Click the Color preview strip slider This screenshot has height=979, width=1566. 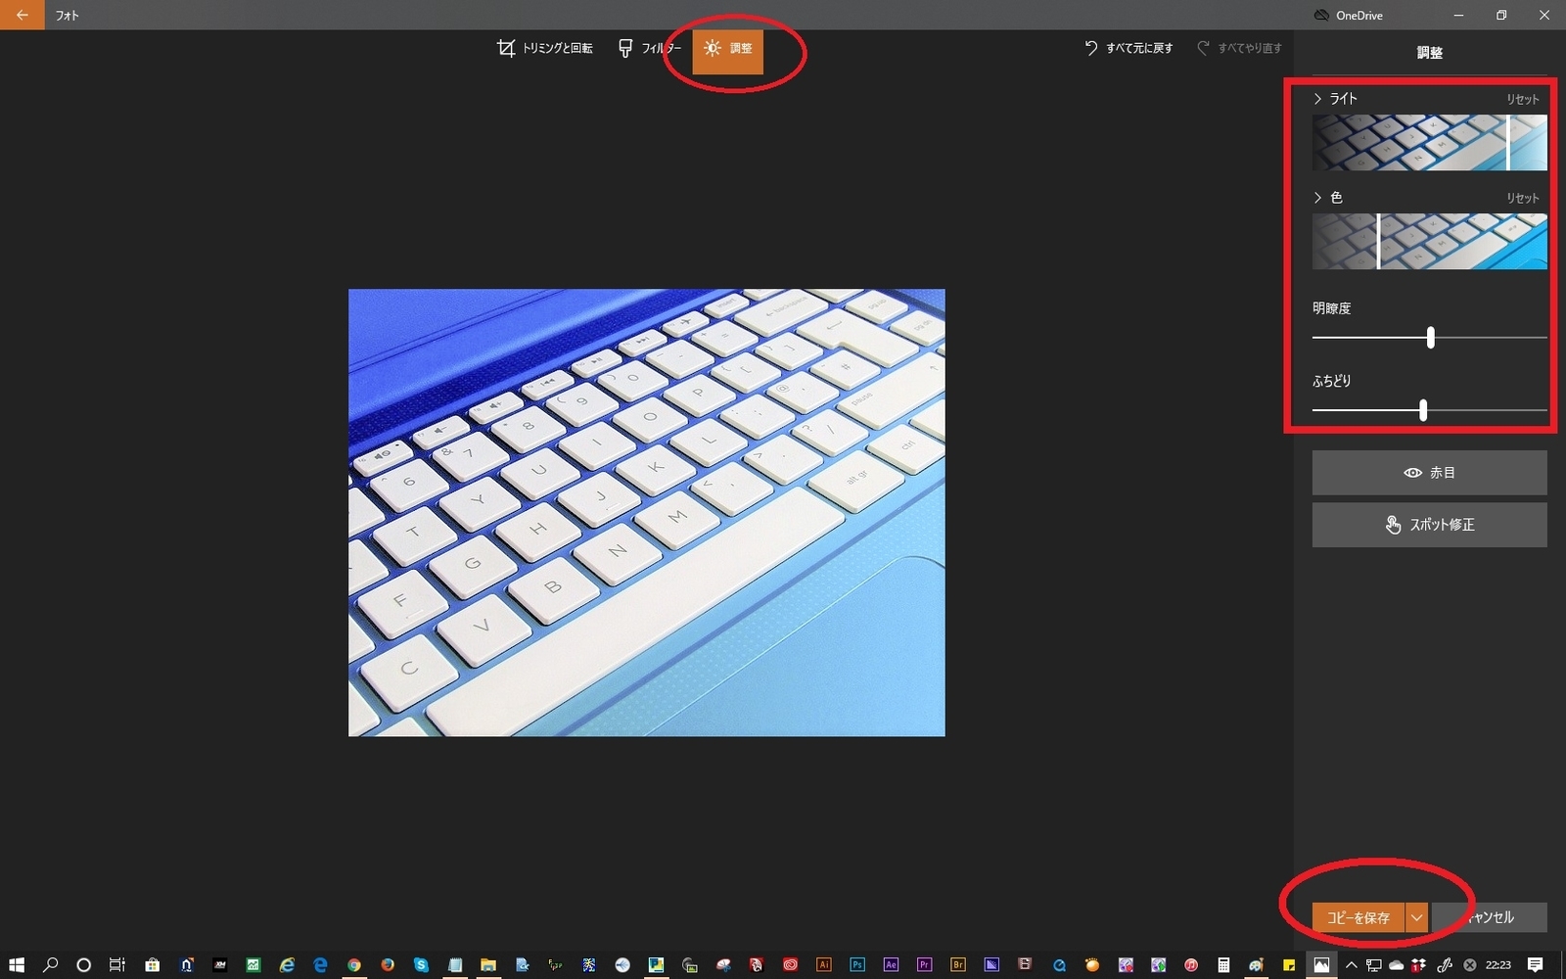click(x=1429, y=242)
